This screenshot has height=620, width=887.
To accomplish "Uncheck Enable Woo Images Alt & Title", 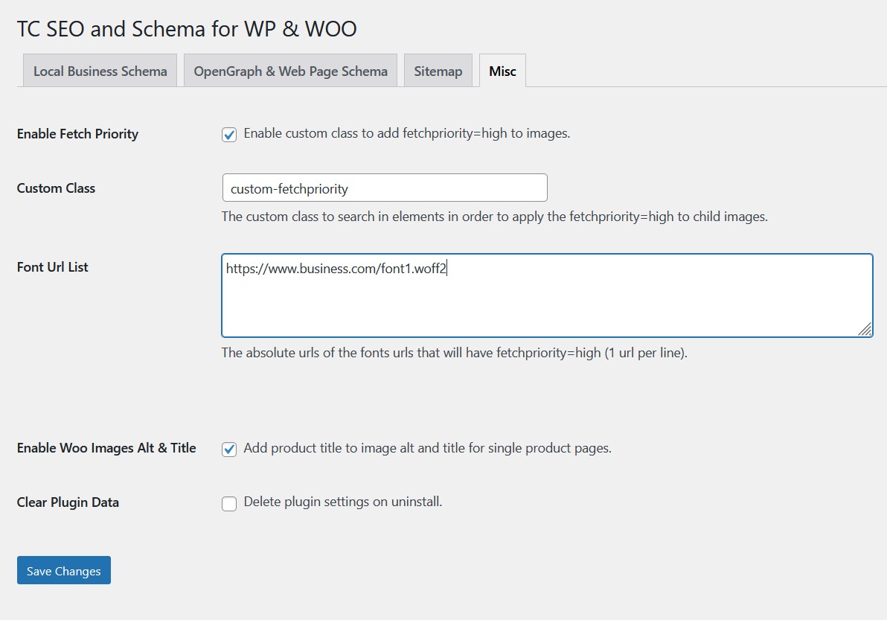I will tap(229, 450).
